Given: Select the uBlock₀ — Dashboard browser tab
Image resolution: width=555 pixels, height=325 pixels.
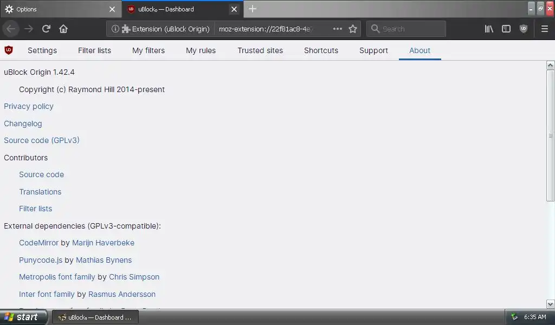Looking at the screenshot, I should click(x=183, y=9).
